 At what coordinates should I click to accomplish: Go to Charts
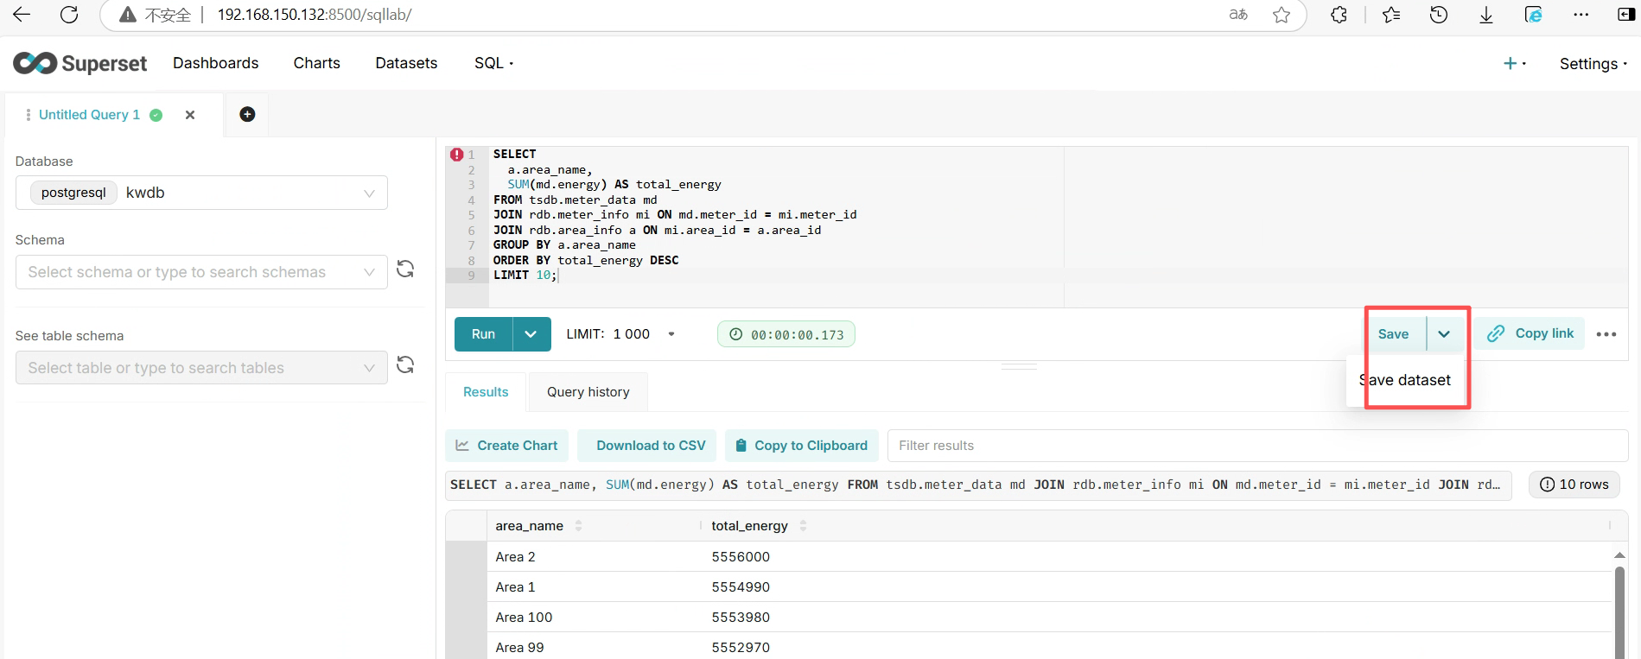click(316, 63)
